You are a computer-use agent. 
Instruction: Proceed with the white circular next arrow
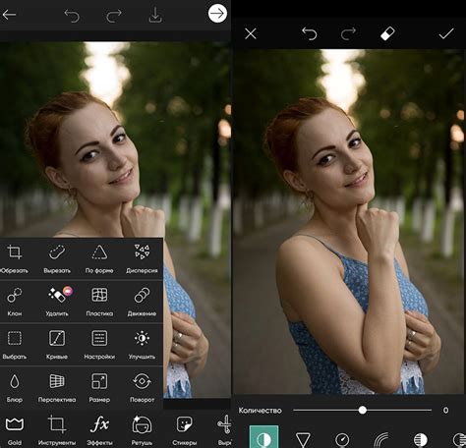pyautogui.click(x=217, y=14)
